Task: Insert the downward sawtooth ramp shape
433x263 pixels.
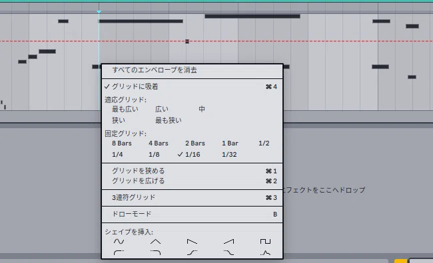Action: coord(192,242)
